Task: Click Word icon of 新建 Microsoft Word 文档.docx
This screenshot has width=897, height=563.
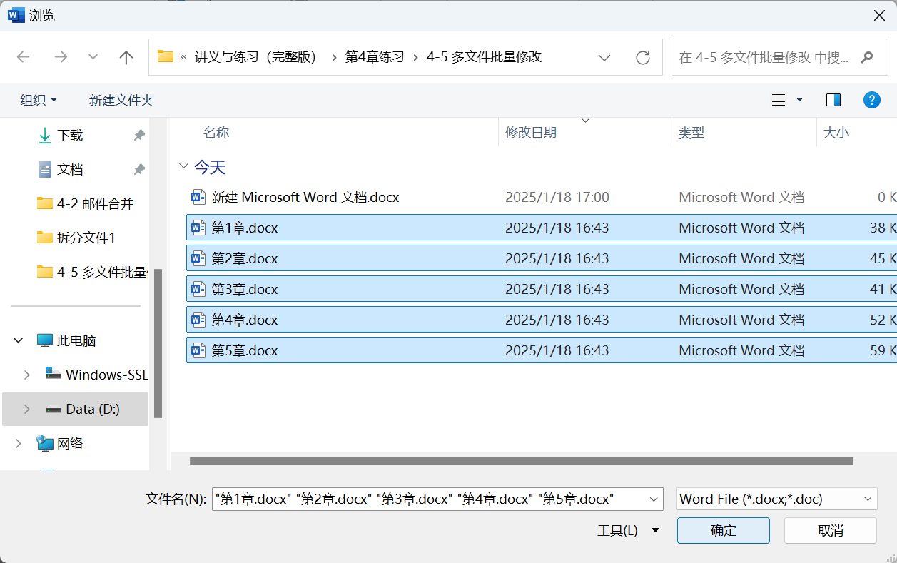Action: tap(198, 197)
